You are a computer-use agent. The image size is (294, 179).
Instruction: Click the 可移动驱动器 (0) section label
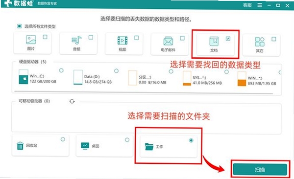(34, 101)
